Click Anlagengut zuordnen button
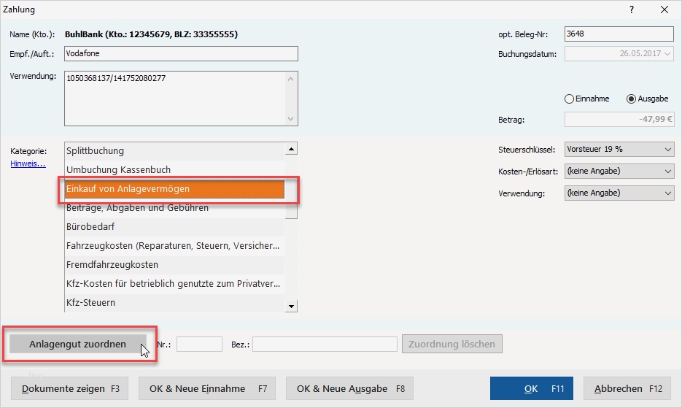The width and height of the screenshot is (682, 408). click(x=77, y=344)
